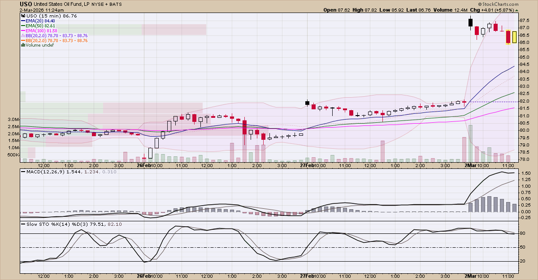Click the 78.0 label on the price axis
Image resolution: width=538 pixels, height=280 pixels.
point(525,159)
